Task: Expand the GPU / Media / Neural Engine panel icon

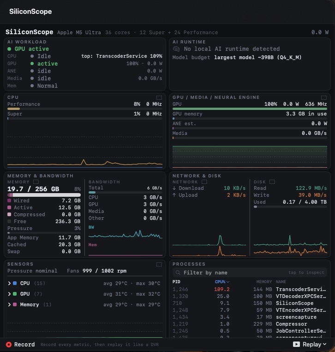Action: click(x=324, y=97)
